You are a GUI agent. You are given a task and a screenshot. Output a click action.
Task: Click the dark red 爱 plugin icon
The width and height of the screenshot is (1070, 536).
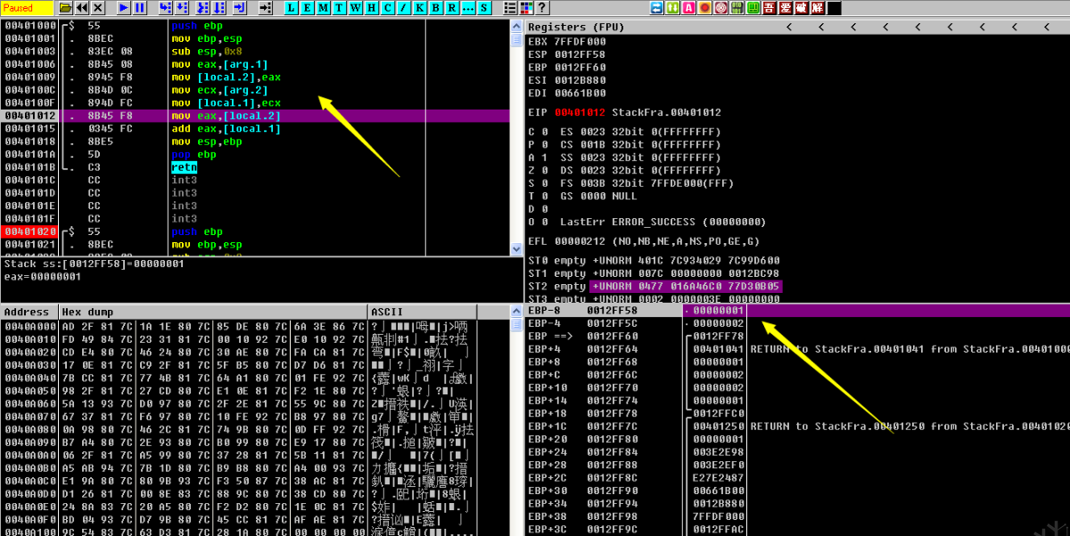click(x=785, y=8)
